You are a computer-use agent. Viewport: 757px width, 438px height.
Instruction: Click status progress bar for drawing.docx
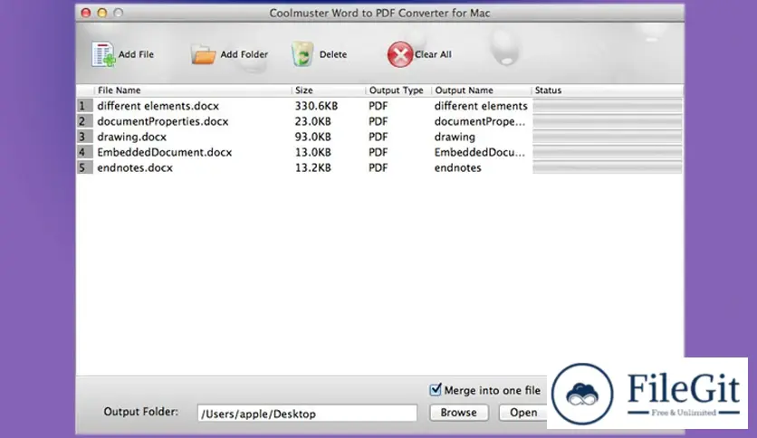click(x=608, y=137)
